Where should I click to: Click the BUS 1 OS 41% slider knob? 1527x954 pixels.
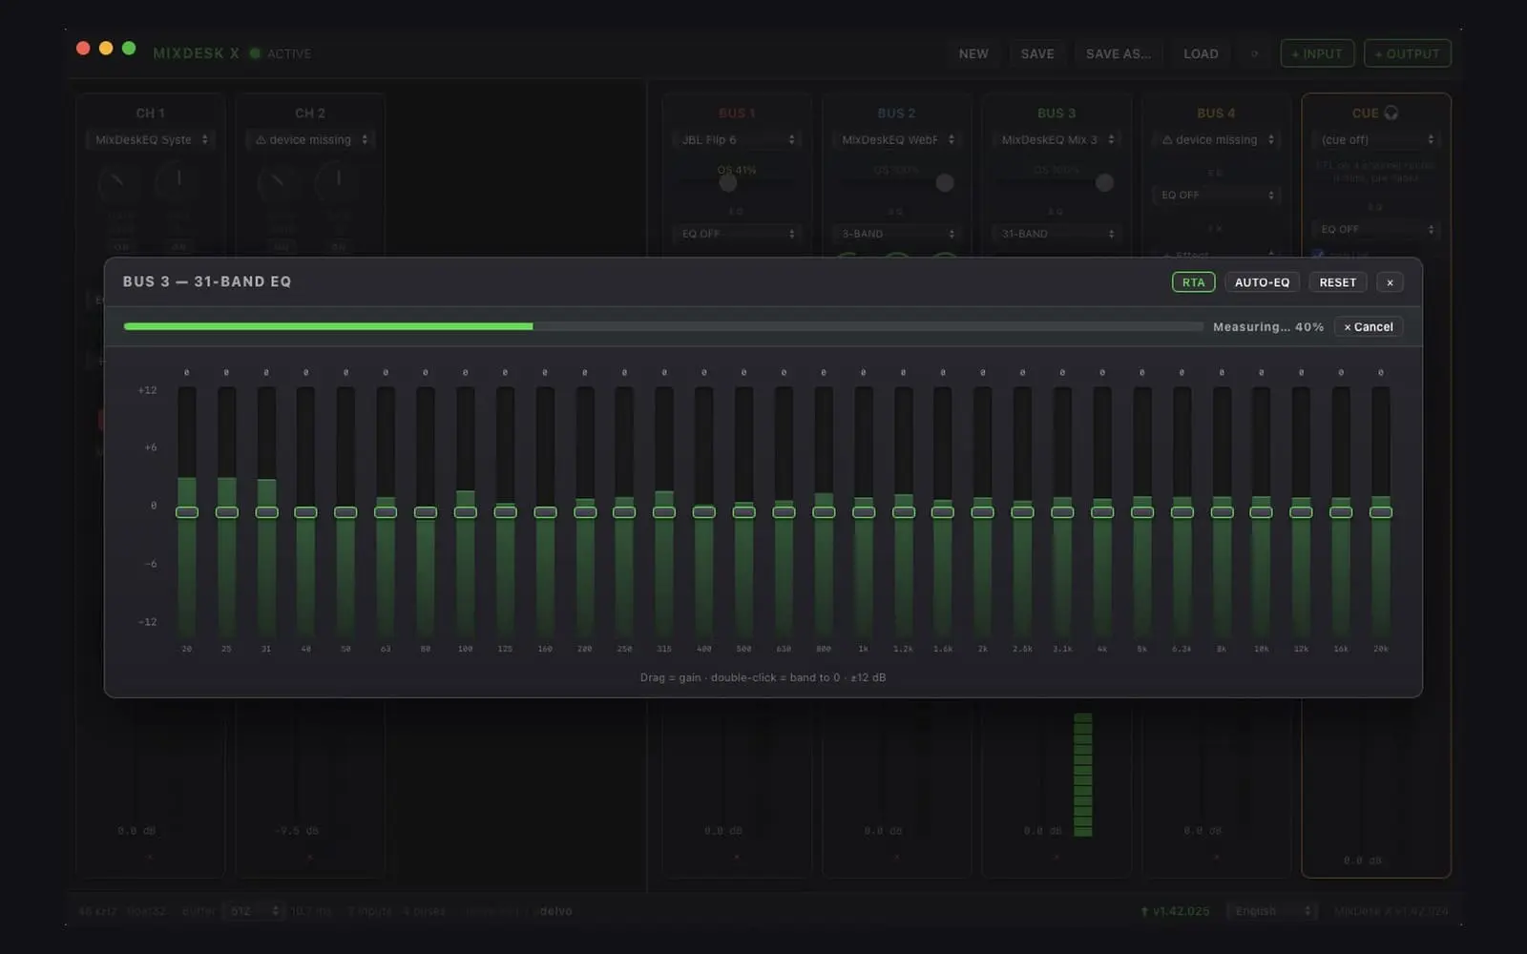coord(728,182)
